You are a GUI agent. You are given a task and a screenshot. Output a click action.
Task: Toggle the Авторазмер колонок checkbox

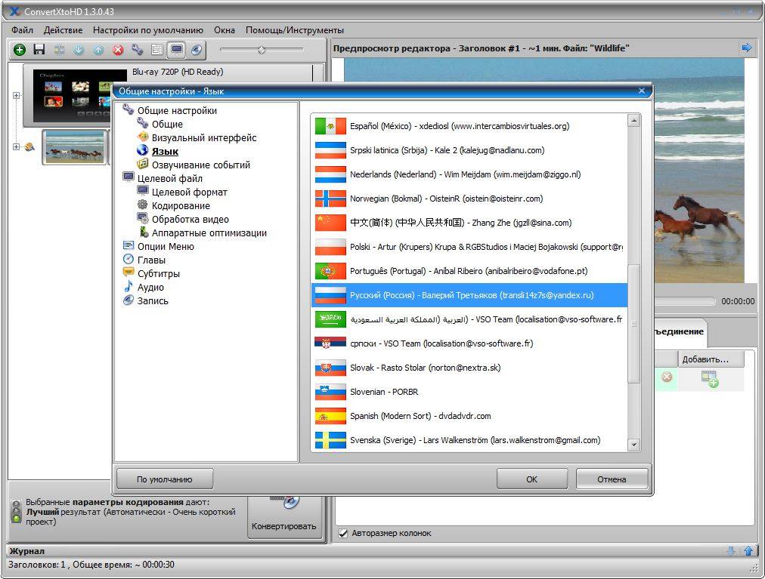pyautogui.click(x=343, y=533)
